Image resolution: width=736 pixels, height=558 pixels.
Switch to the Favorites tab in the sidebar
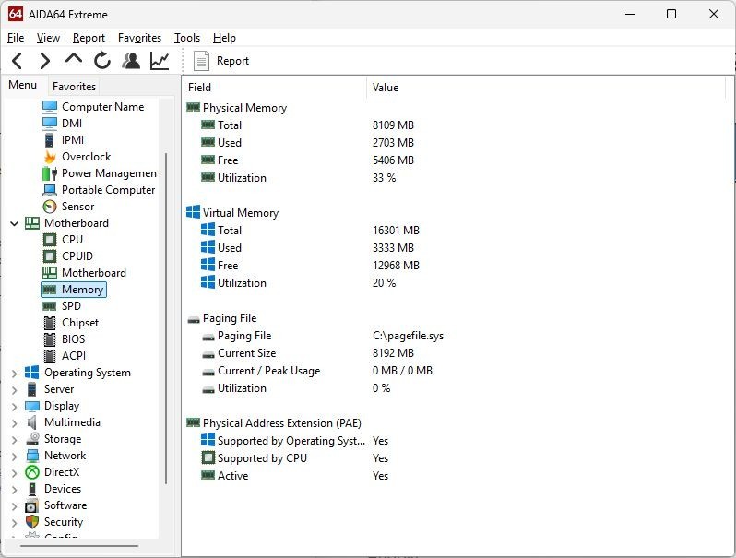click(74, 87)
